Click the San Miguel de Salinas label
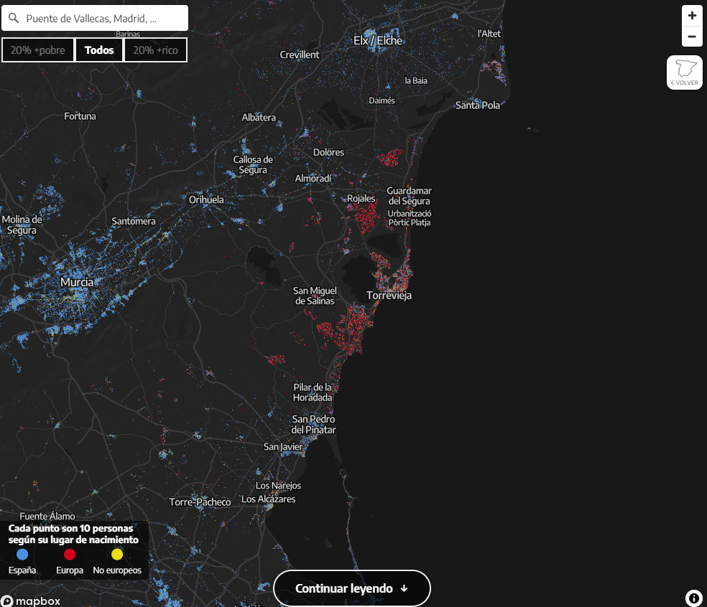The image size is (707, 607). point(315,296)
